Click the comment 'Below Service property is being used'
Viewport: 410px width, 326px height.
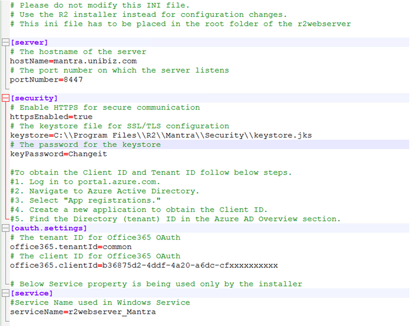tap(156, 284)
